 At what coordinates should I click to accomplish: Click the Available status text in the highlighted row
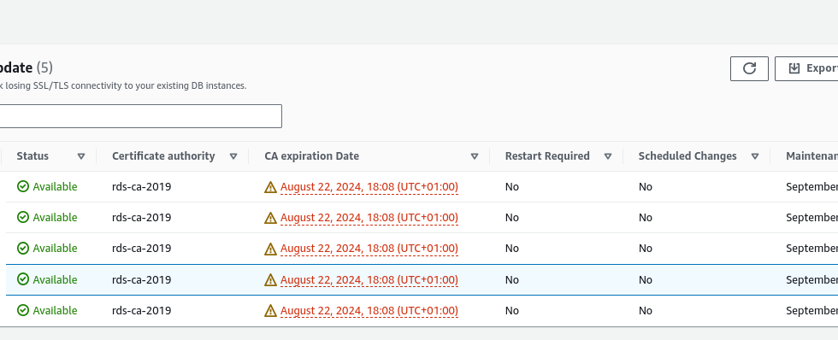pyautogui.click(x=55, y=279)
